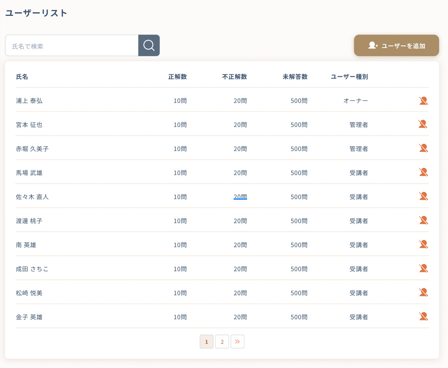The height and width of the screenshot is (368, 448).
Task: Remove user 馬場 武雄 icon
Action: click(423, 172)
